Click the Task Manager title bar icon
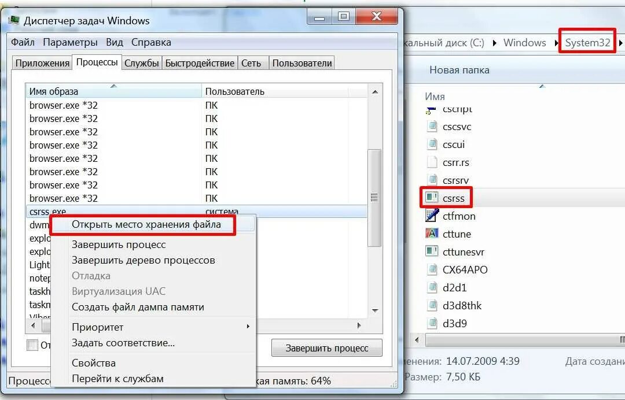 pyautogui.click(x=14, y=20)
